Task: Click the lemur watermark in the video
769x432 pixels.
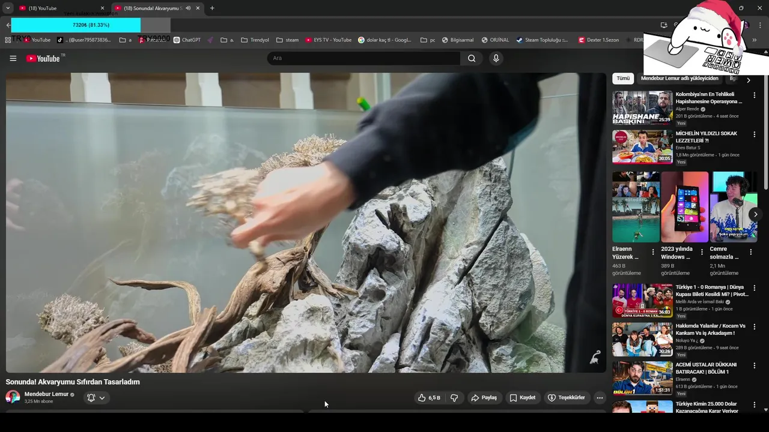Action: tap(594, 358)
